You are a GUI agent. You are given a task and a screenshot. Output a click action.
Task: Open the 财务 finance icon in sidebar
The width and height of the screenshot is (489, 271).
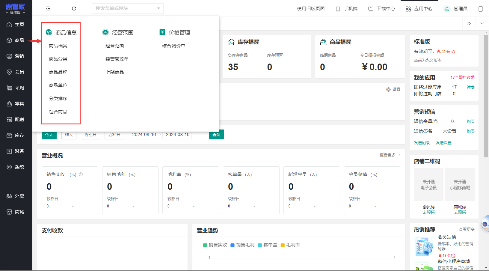point(9,151)
